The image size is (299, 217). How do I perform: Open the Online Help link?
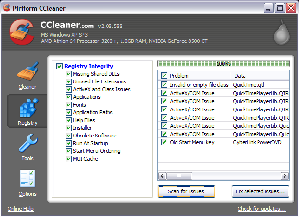pyautogui.click(x=21, y=209)
